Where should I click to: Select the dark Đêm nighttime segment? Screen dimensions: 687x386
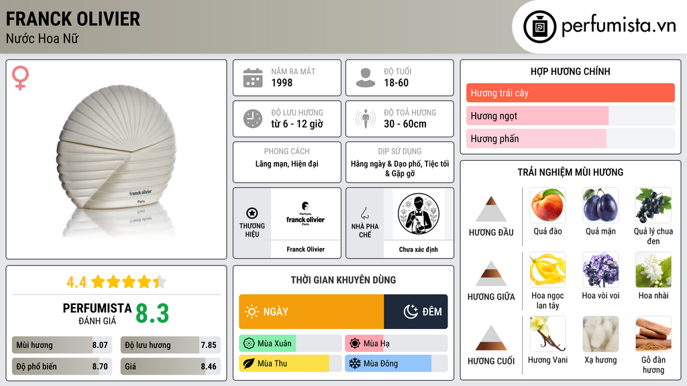point(416,312)
